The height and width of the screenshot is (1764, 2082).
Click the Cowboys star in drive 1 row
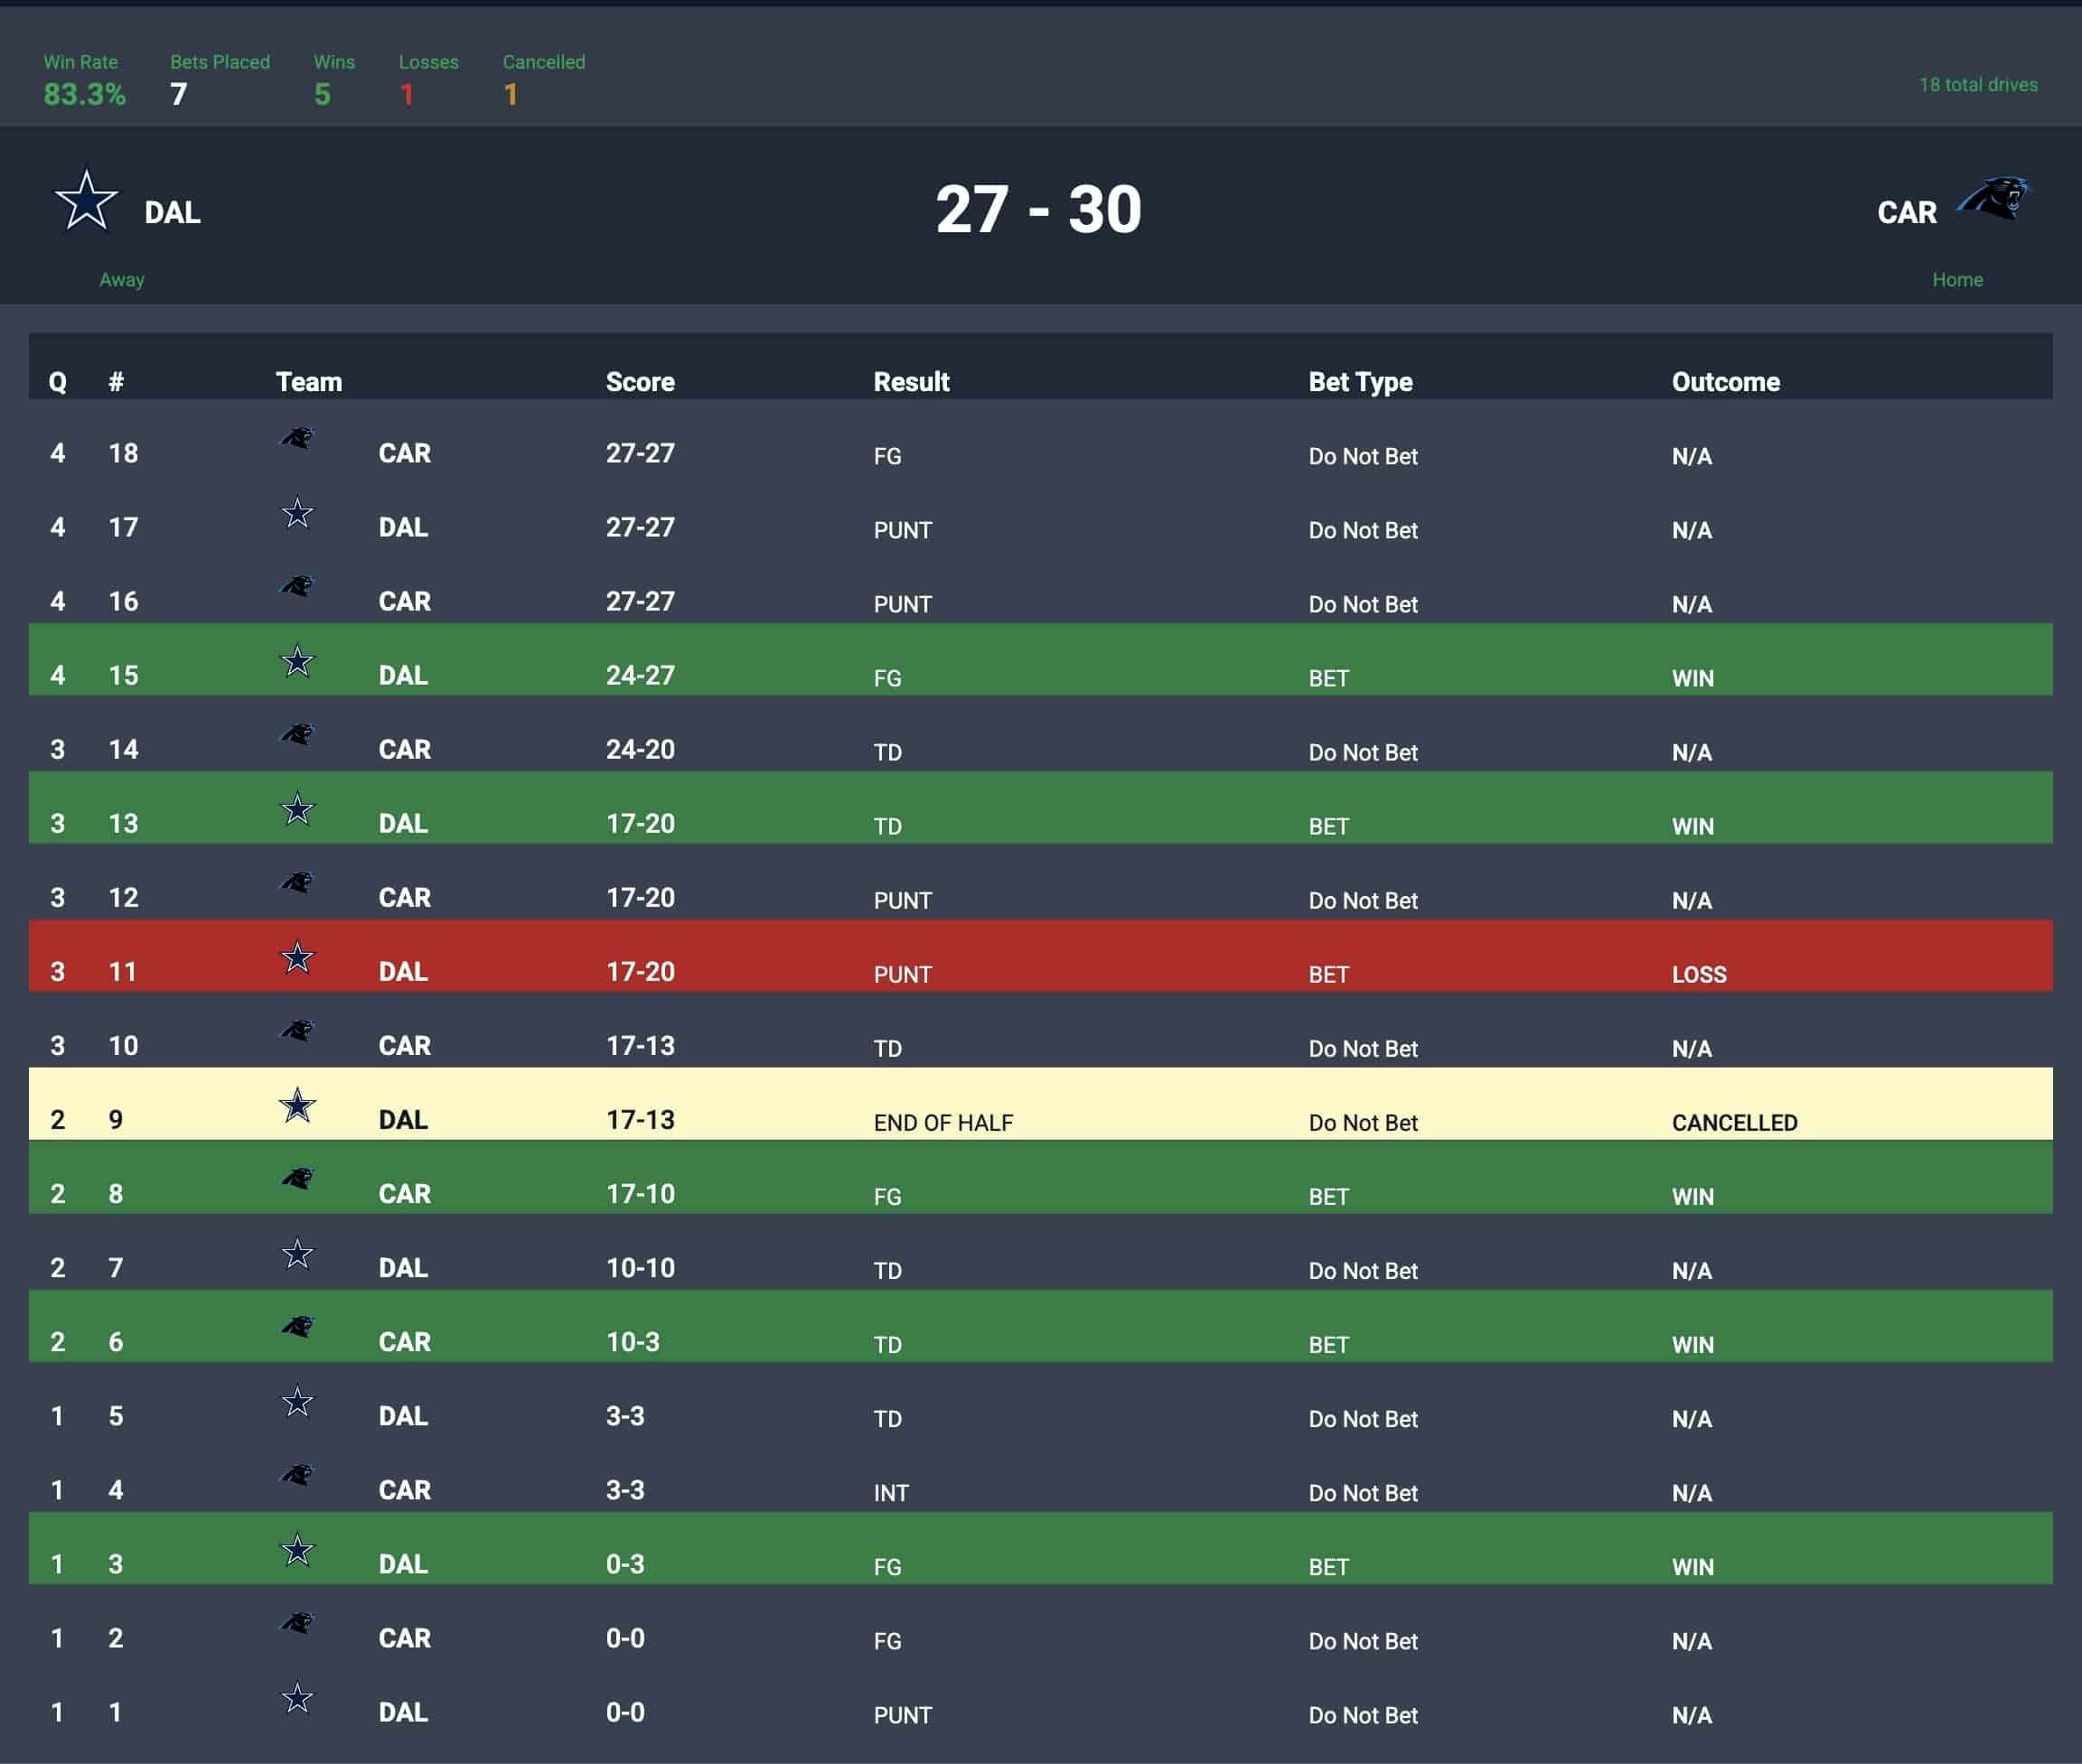pyautogui.click(x=297, y=1697)
